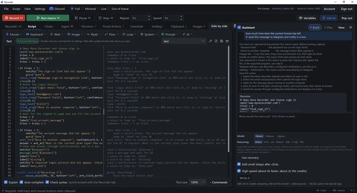Image resolution: width=357 pixels, height=193 pixels.
Task: Open the File menu
Action: 6,9
